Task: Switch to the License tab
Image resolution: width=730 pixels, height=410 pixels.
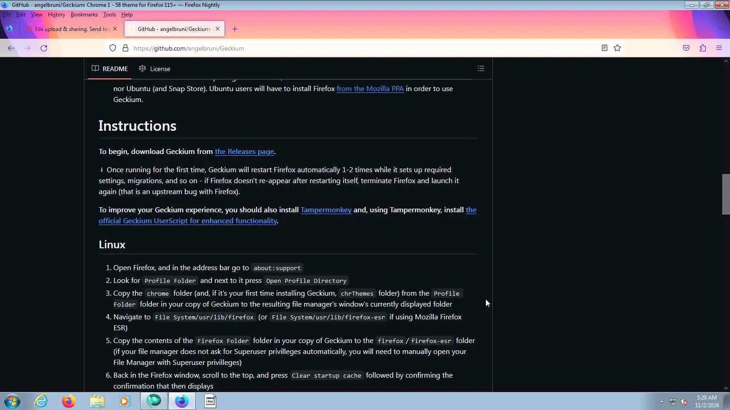Action: point(154,69)
